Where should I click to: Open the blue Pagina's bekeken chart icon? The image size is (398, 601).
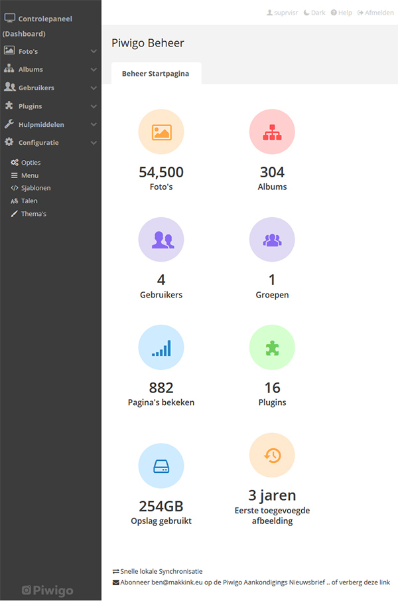pos(161,347)
